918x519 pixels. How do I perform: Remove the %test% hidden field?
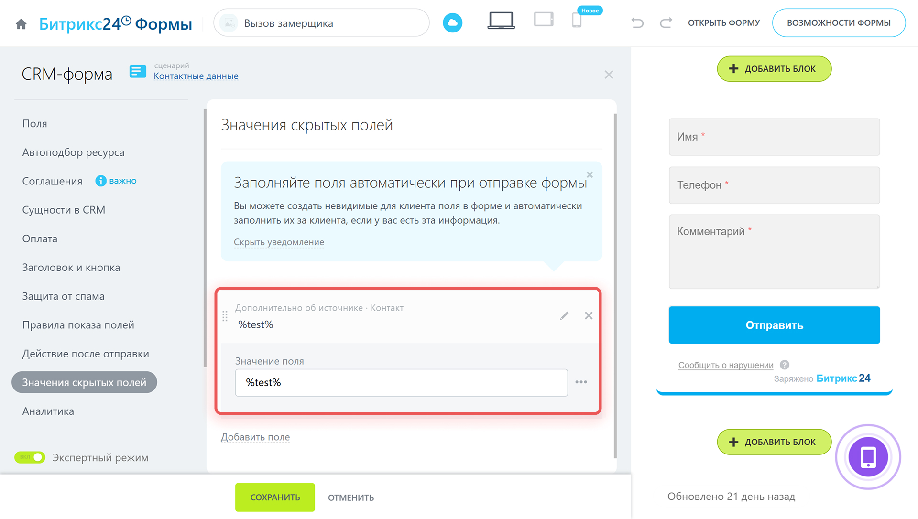[x=589, y=316]
